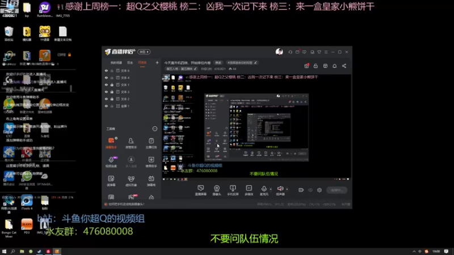
Task: Open the 弹幕助手 danmaku assistant tool
Action: click(x=111, y=143)
